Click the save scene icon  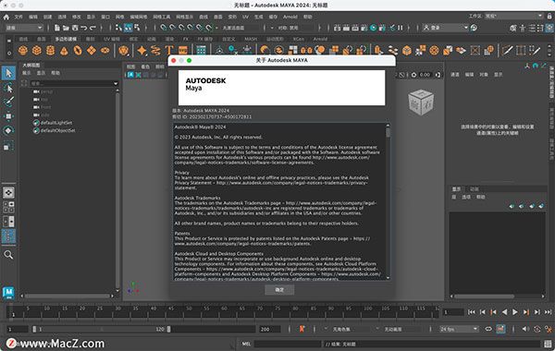(x=75, y=28)
